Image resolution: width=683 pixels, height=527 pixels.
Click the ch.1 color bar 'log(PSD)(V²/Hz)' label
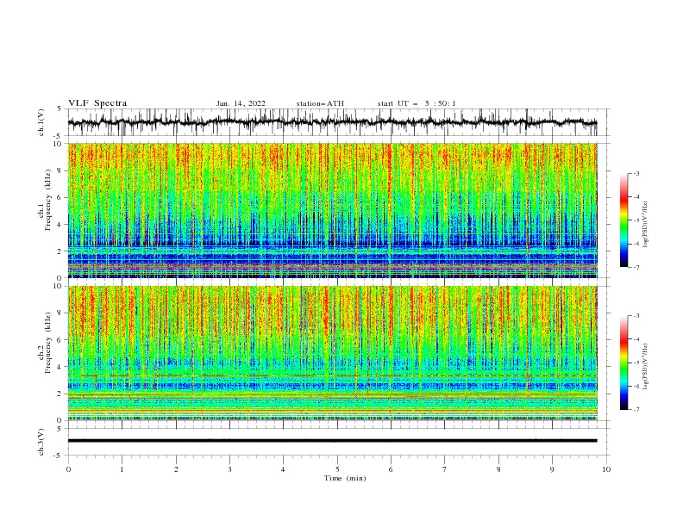[646, 224]
